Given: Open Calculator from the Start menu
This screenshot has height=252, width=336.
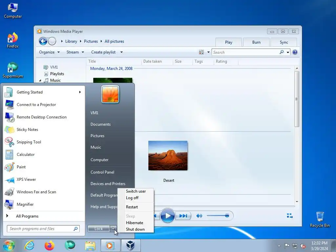Looking at the screenshot, I should click(x=44, y=154).
